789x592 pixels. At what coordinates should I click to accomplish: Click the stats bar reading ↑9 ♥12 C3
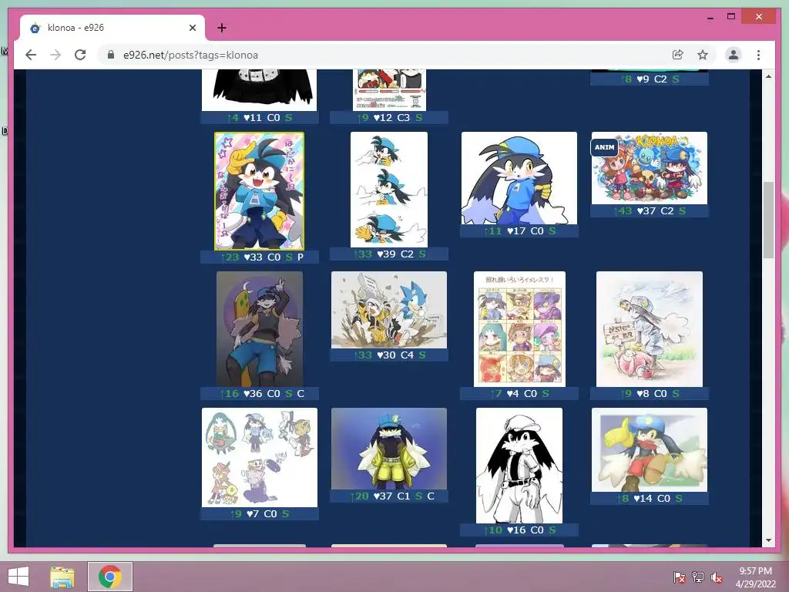389,117
